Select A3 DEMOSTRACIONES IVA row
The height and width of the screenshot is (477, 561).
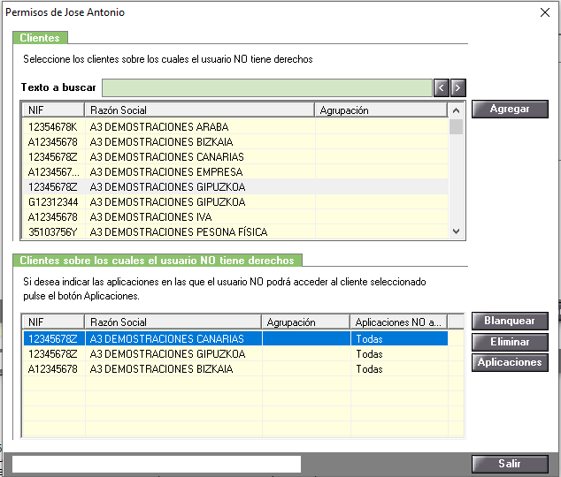tap(235, 216)
